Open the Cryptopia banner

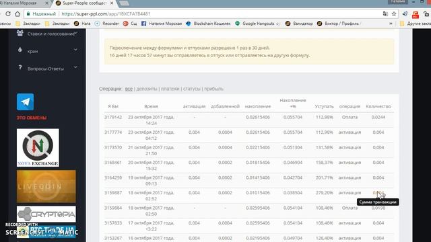(x=46, y=214)
